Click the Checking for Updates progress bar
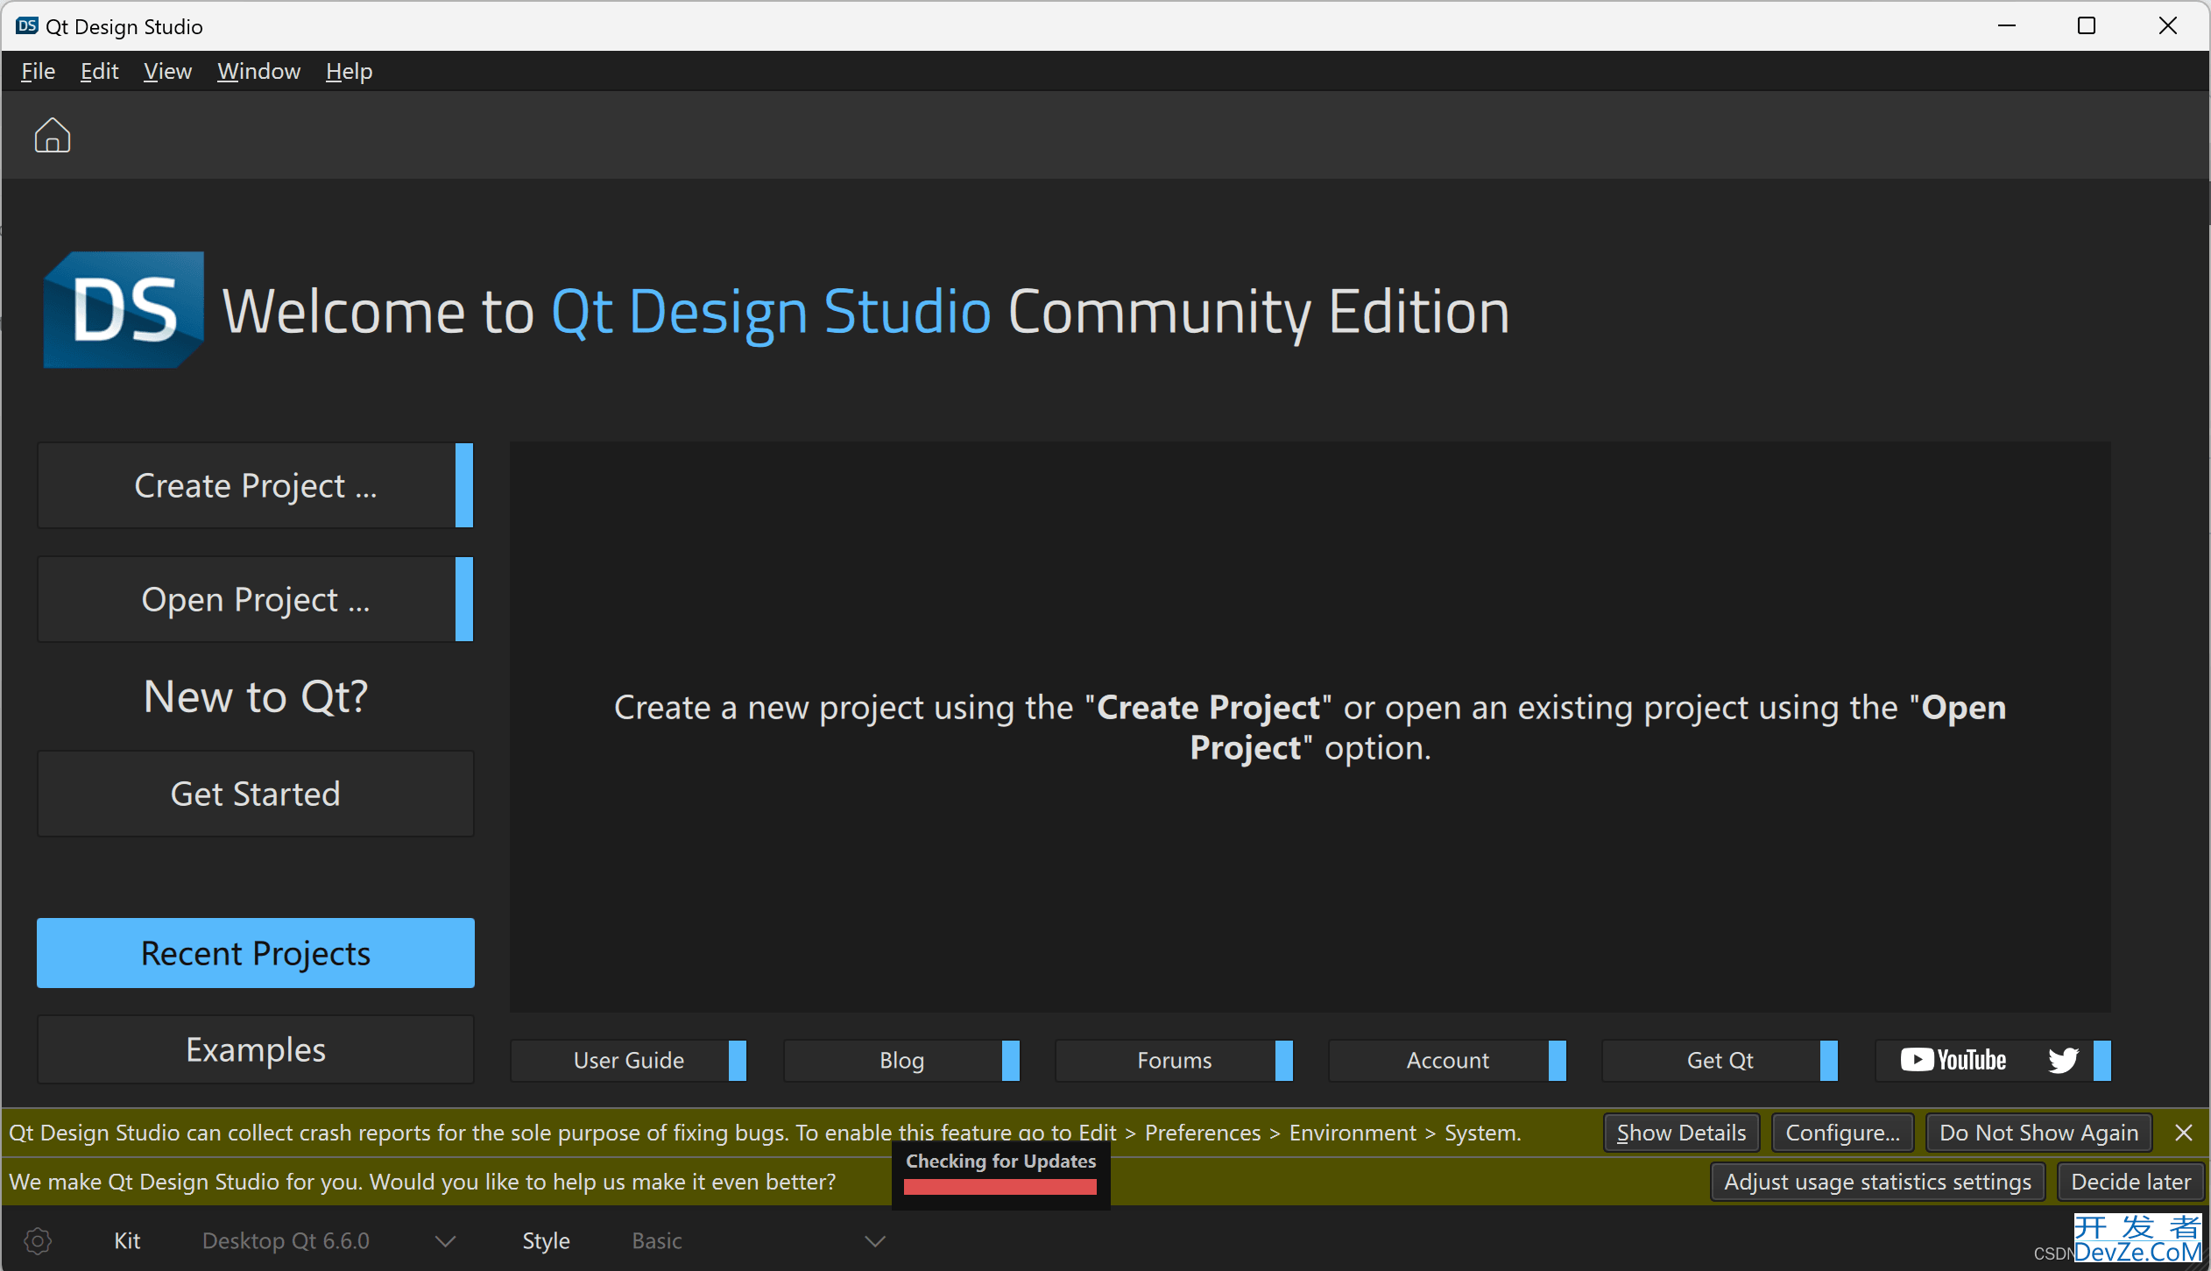Image resolution: width=2211 pixels, height=1271 pixels. (x=1000, y=1187)
